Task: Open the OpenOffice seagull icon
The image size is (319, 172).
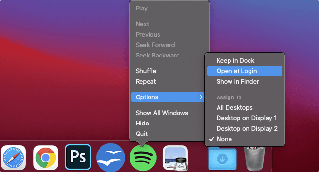Action: [x=110, y=158]
